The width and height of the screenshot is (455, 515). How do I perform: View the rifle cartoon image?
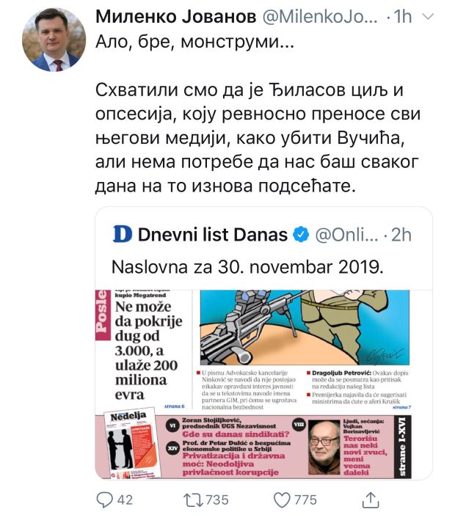pos(305,327)
